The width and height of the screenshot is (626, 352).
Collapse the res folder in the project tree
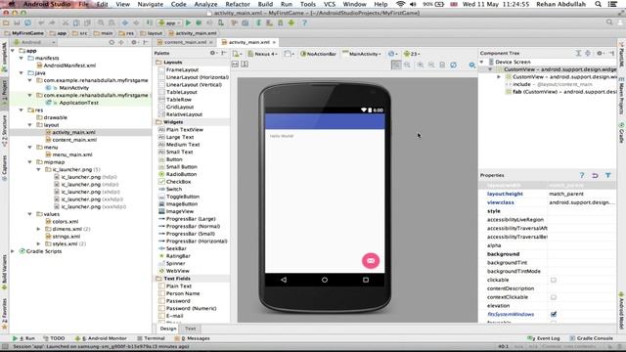pyautogui.click(x=22, y=110)
